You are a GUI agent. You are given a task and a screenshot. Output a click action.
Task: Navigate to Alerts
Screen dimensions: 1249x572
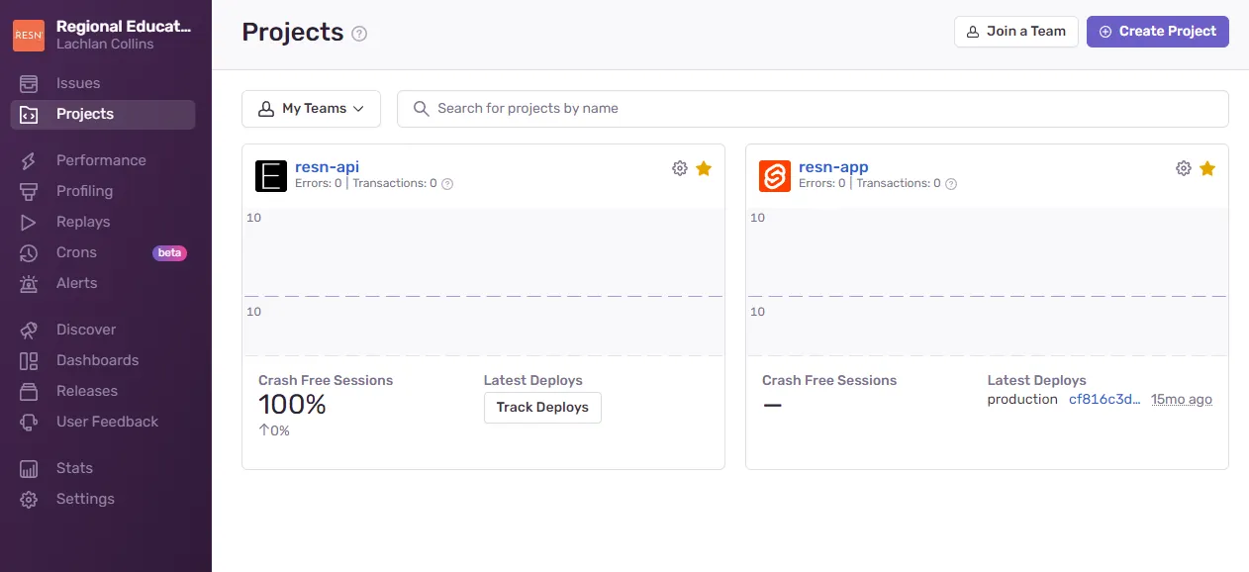click(76, 282)
